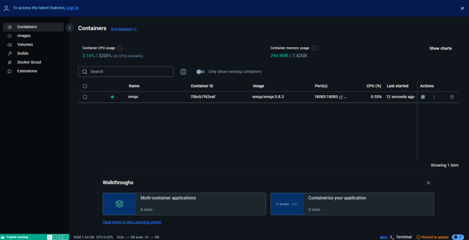Open the emqx more-actions kebab menu
The image size is (469, 240).
click(x=434, y=97)
